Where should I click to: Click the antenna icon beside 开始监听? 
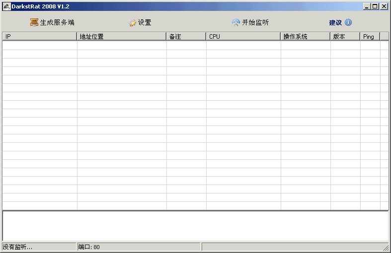coord(236,22)
